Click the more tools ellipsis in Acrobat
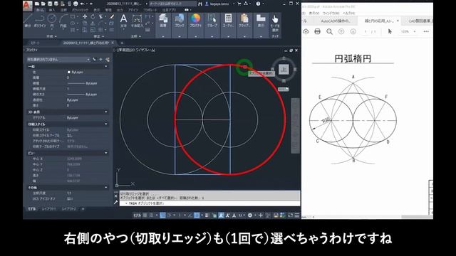The width and height of the screenshot is (456, 256). coord(426,31)
